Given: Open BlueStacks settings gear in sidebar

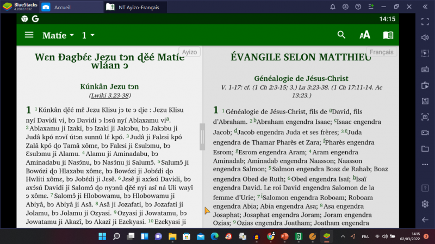Looking at the screenshot, I should (425, 204).
